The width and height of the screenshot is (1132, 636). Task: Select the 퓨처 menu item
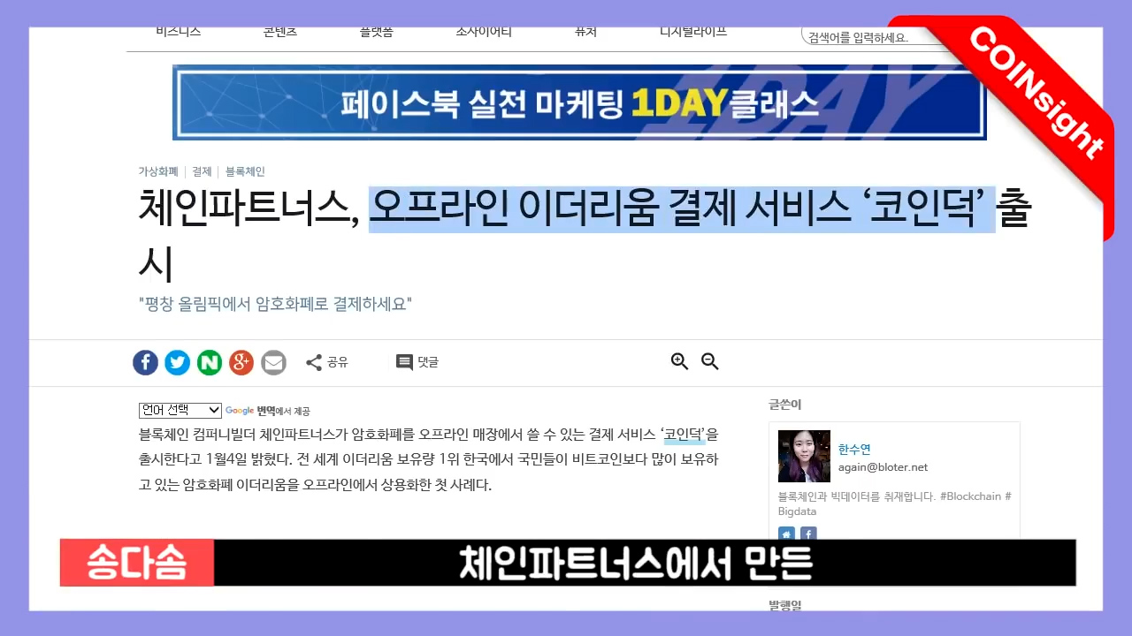pos(585,31)
